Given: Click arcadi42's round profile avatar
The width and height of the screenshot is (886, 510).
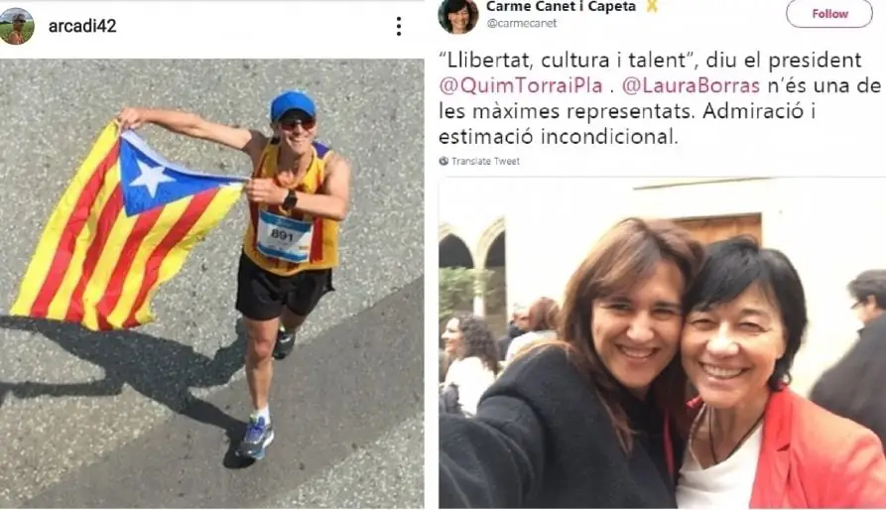Looking at the screenshot, I should [17, 26].
